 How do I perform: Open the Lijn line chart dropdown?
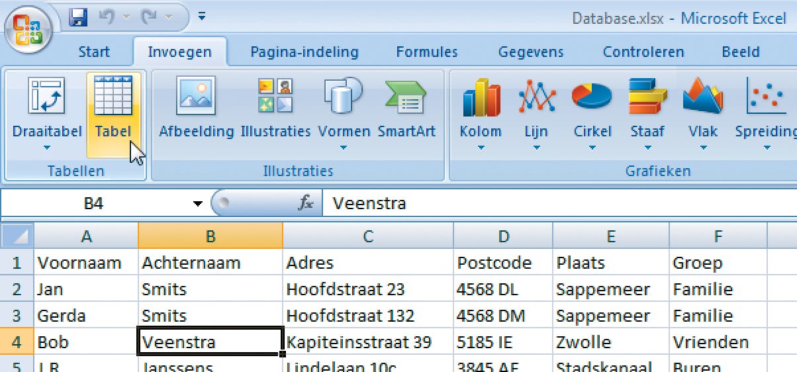536,148
